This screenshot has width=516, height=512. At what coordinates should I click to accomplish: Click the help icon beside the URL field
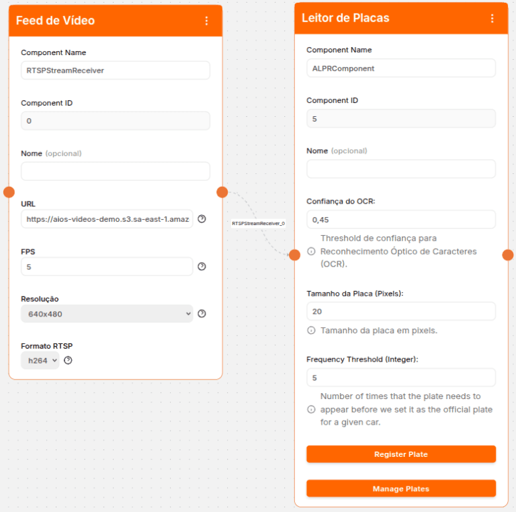click(202, 219)
